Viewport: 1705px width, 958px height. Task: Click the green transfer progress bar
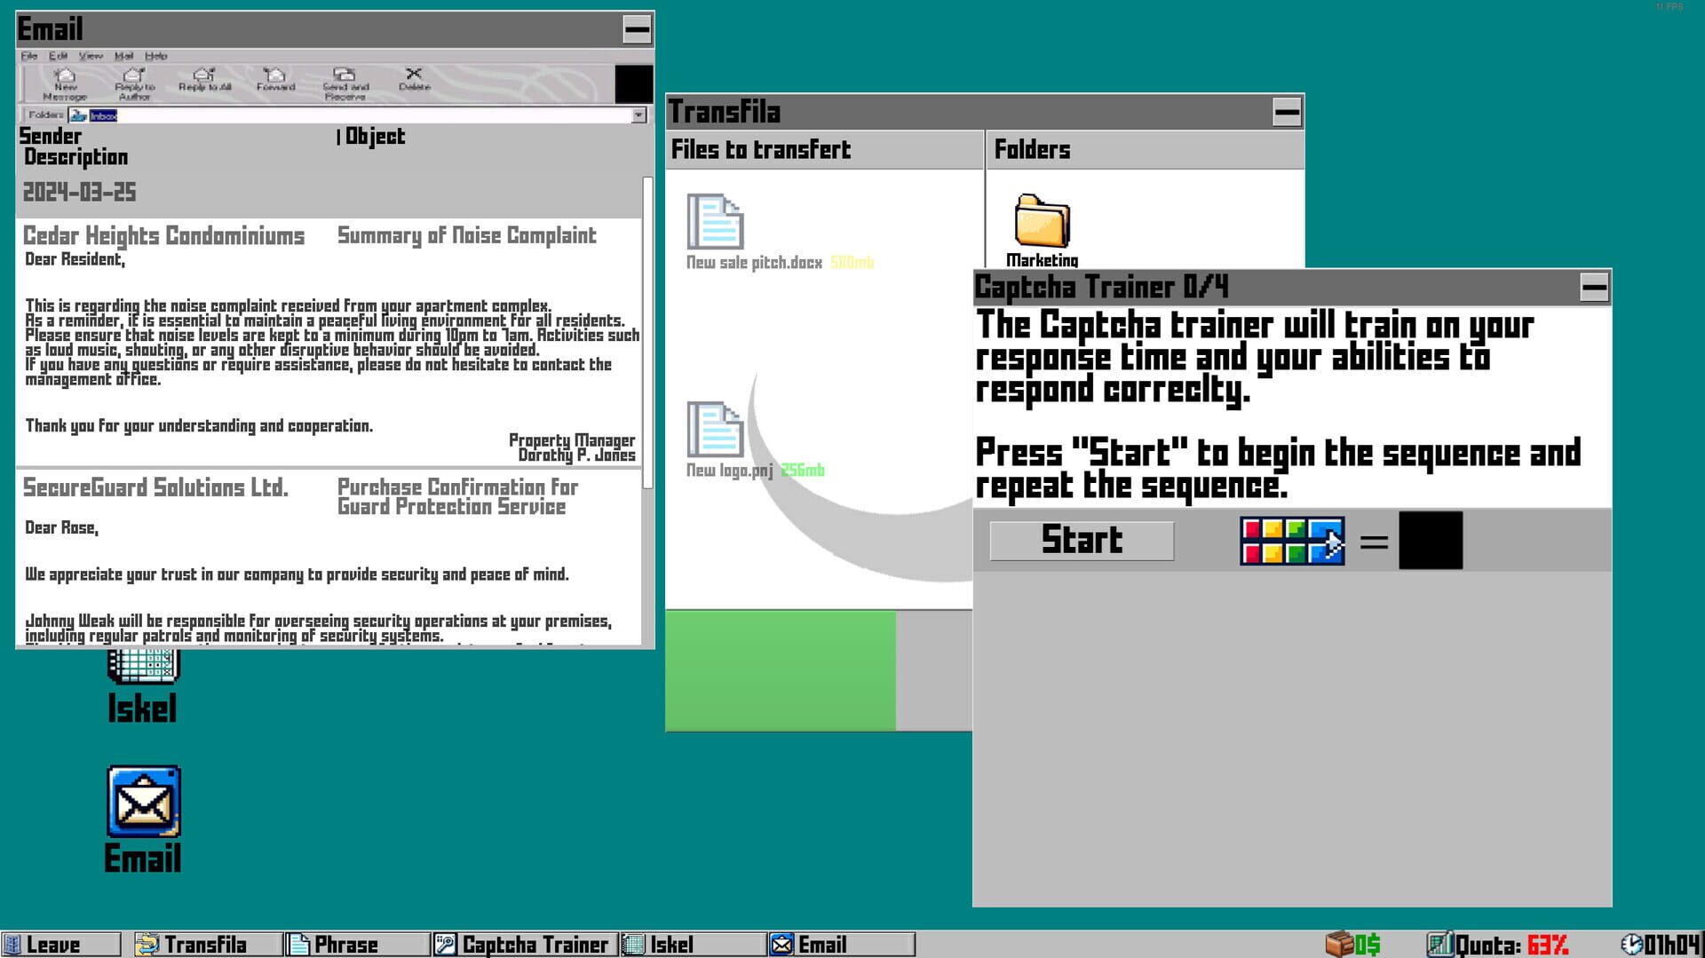780,672
